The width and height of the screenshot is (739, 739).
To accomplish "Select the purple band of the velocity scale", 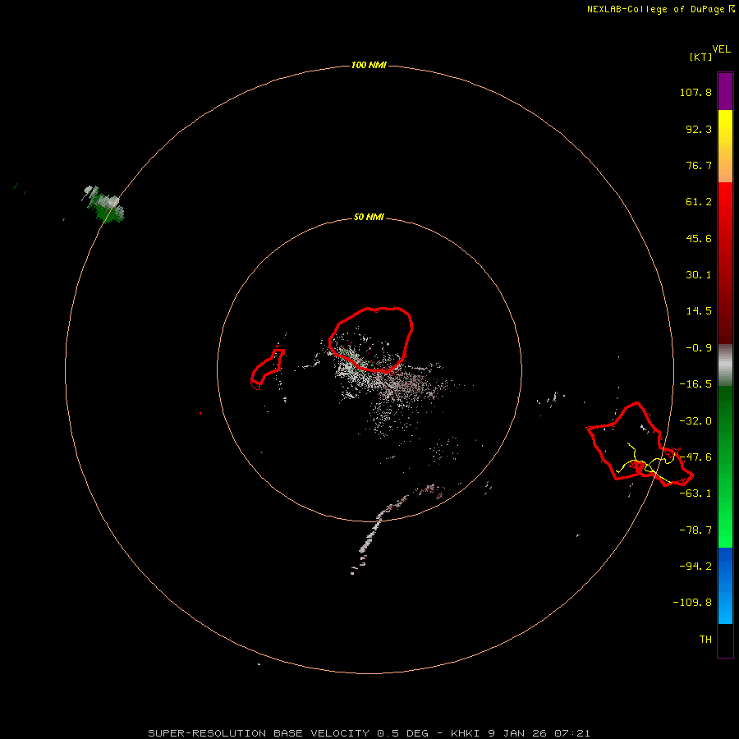I will [725, 91].
